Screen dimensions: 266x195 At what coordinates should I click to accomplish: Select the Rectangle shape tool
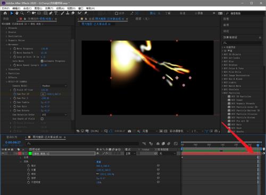click(x=46, y=13)
